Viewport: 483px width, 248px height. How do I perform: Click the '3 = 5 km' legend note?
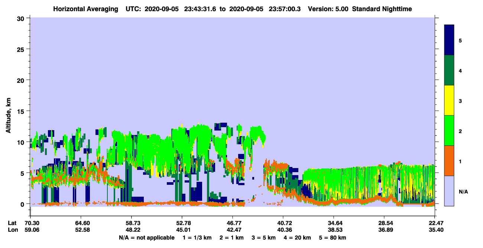click(263, 238)
